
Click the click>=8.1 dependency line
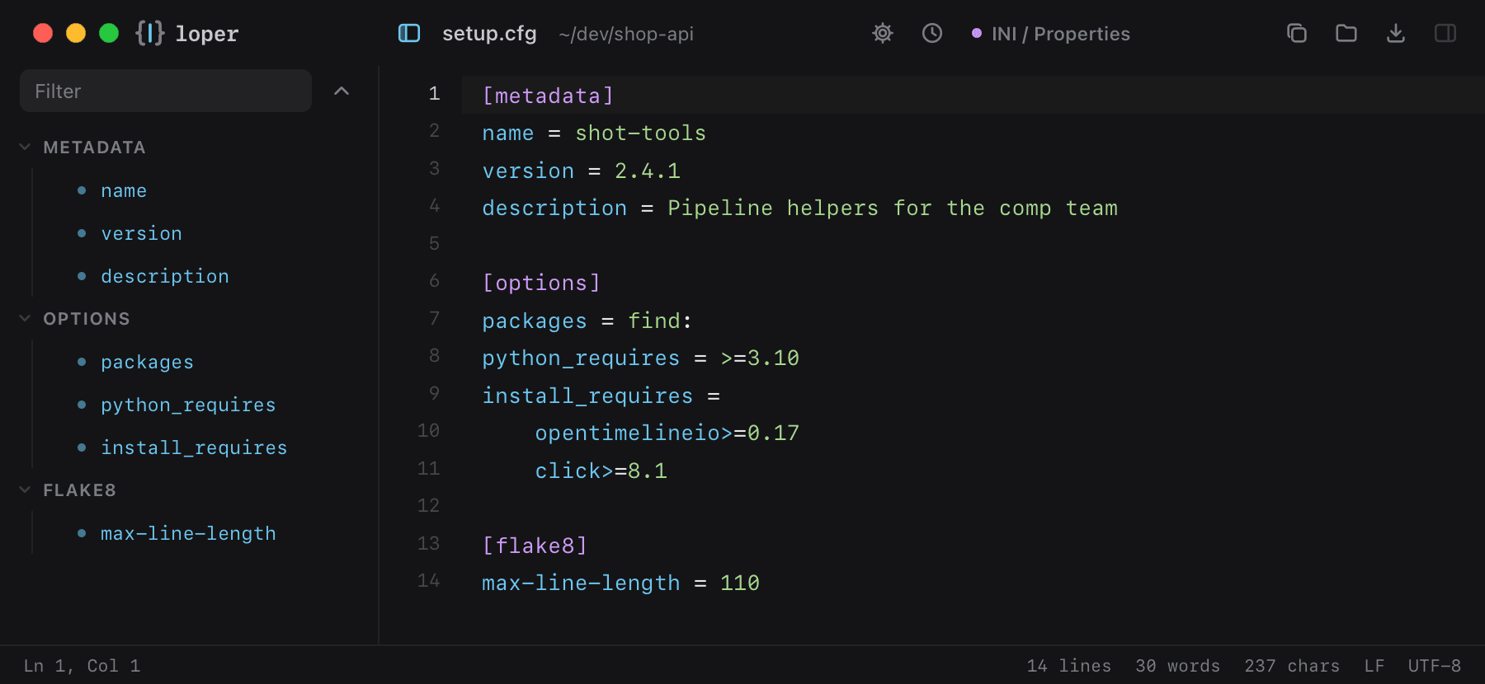pos(601,471)
